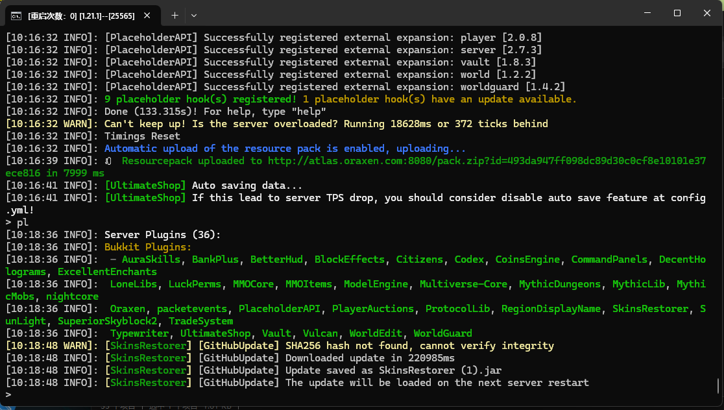
Task: Expand the new tab profile dropdown chevron
Action: coord(194,14)
